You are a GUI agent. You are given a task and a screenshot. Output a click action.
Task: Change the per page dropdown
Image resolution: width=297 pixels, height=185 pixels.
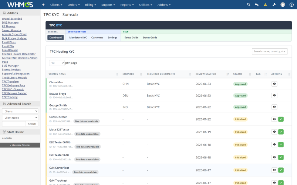(x=57, y=63)
